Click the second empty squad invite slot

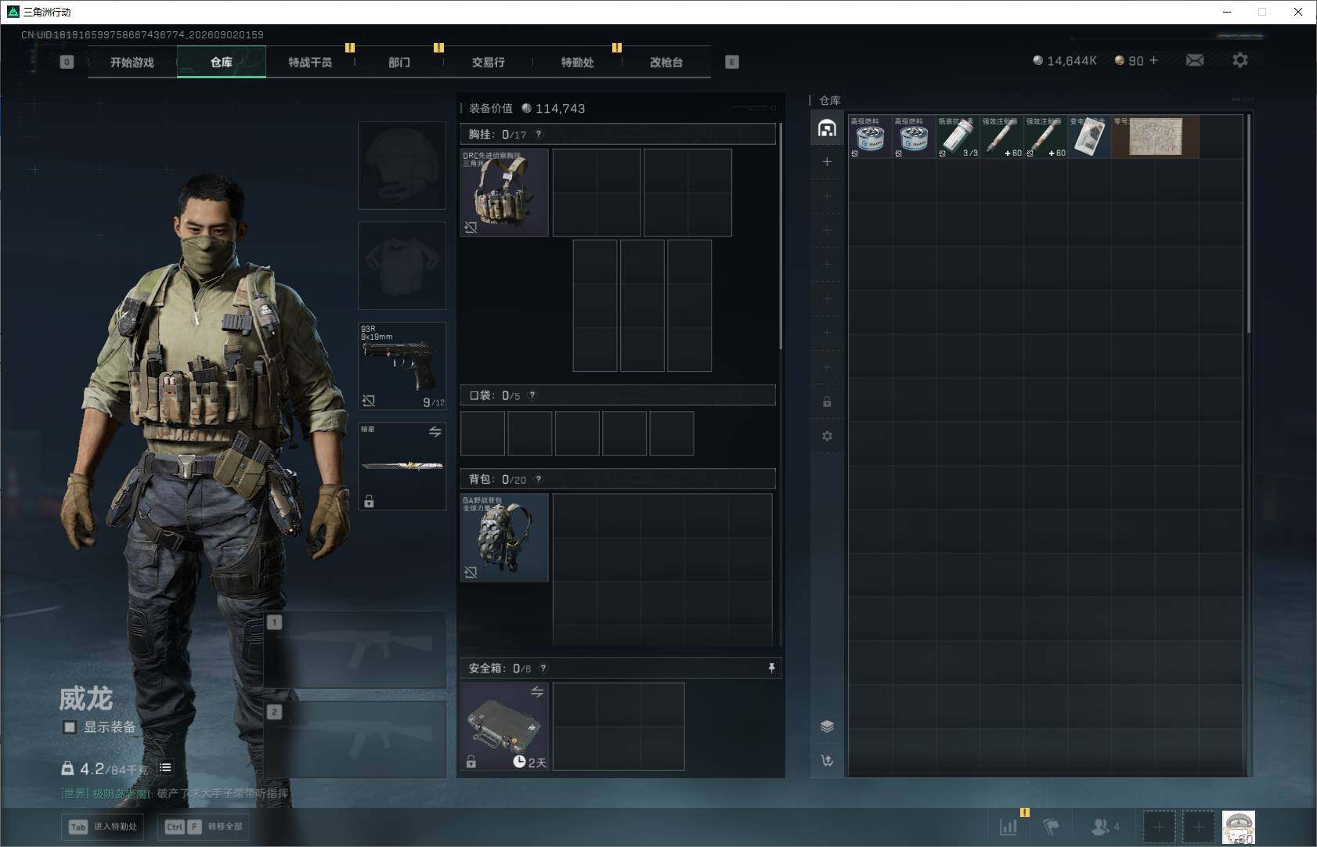[1199, 827]
